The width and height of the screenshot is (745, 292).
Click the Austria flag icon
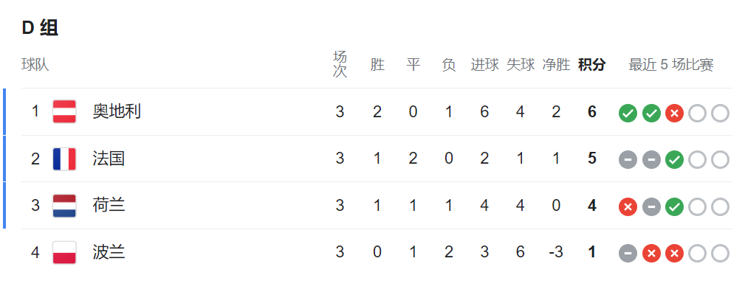pos(65,112)
